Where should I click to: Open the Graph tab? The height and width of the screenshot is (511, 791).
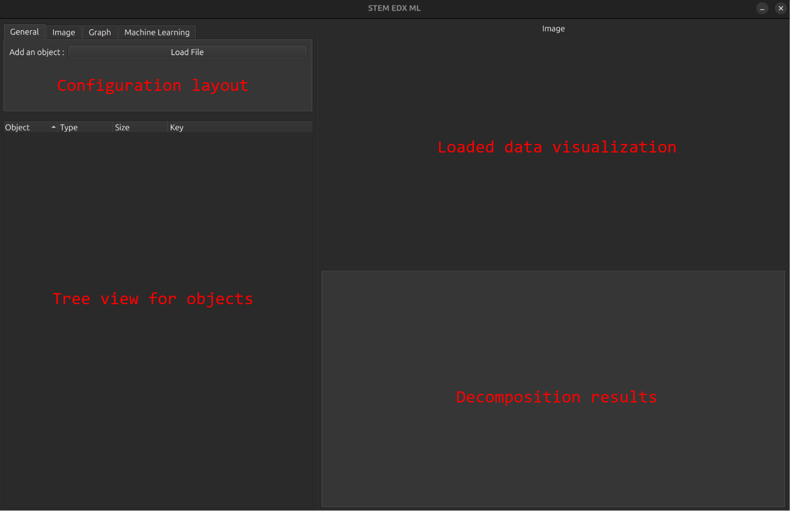coord(100,32)
